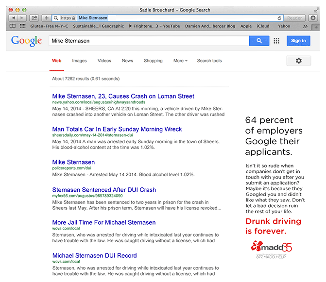The image size is (326, 282).
Task: Open the Share button in Safari toolbar
Action: [34, 18]
